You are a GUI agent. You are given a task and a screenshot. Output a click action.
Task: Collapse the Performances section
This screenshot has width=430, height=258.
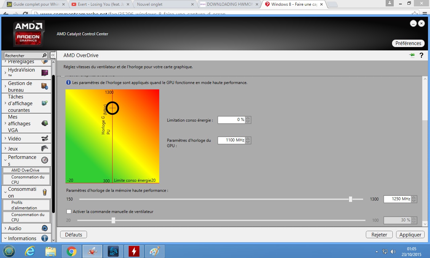5,160
